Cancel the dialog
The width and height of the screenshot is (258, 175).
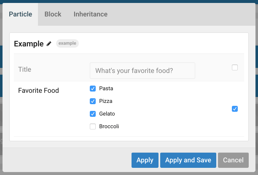pyautogui.click(x=233, y=160)
